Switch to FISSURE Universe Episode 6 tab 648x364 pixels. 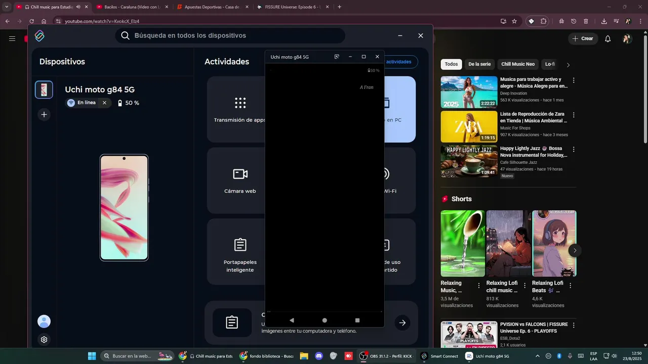click(x=292, y=7)
